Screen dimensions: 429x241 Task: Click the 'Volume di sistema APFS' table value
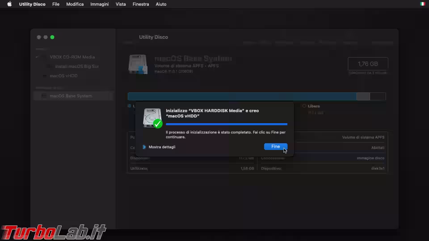point(363,137)
